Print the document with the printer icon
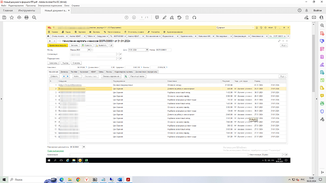 tap(26, 17)
